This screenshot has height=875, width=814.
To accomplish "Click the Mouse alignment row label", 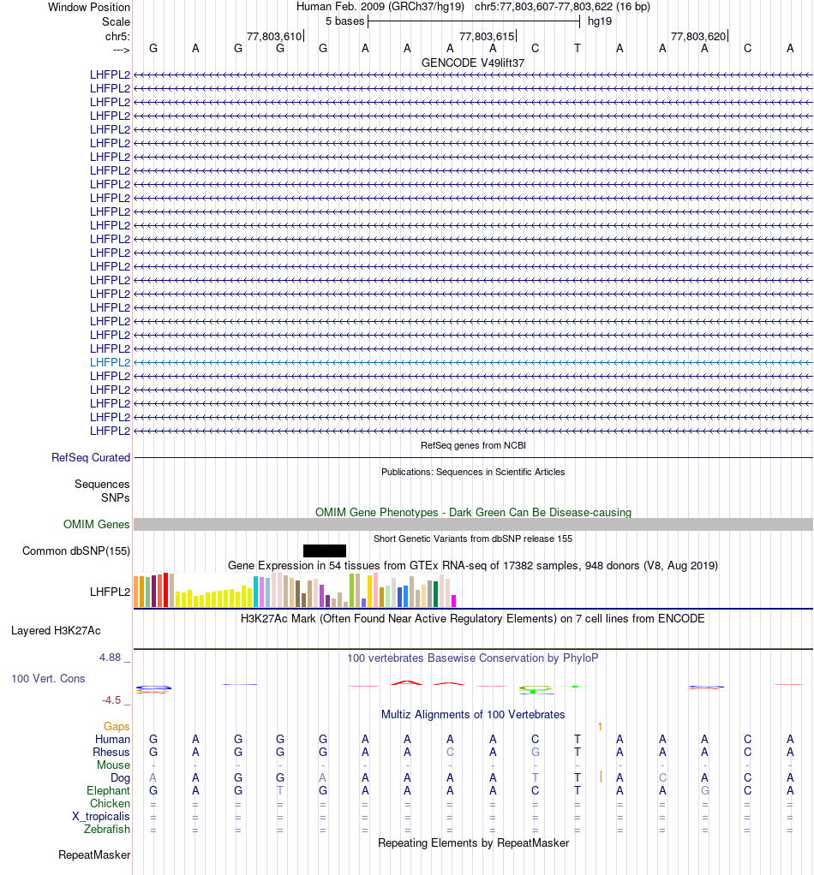I will click(x=113, y=765).
